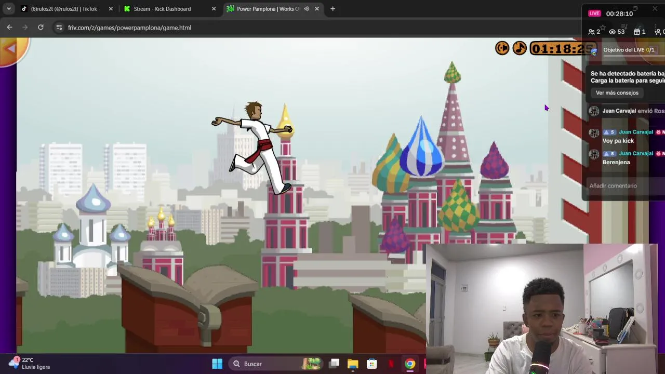This screenshot has width=665, height=374.
Task: Click the Ver más consejos button
Action: [x=617, y=93]
